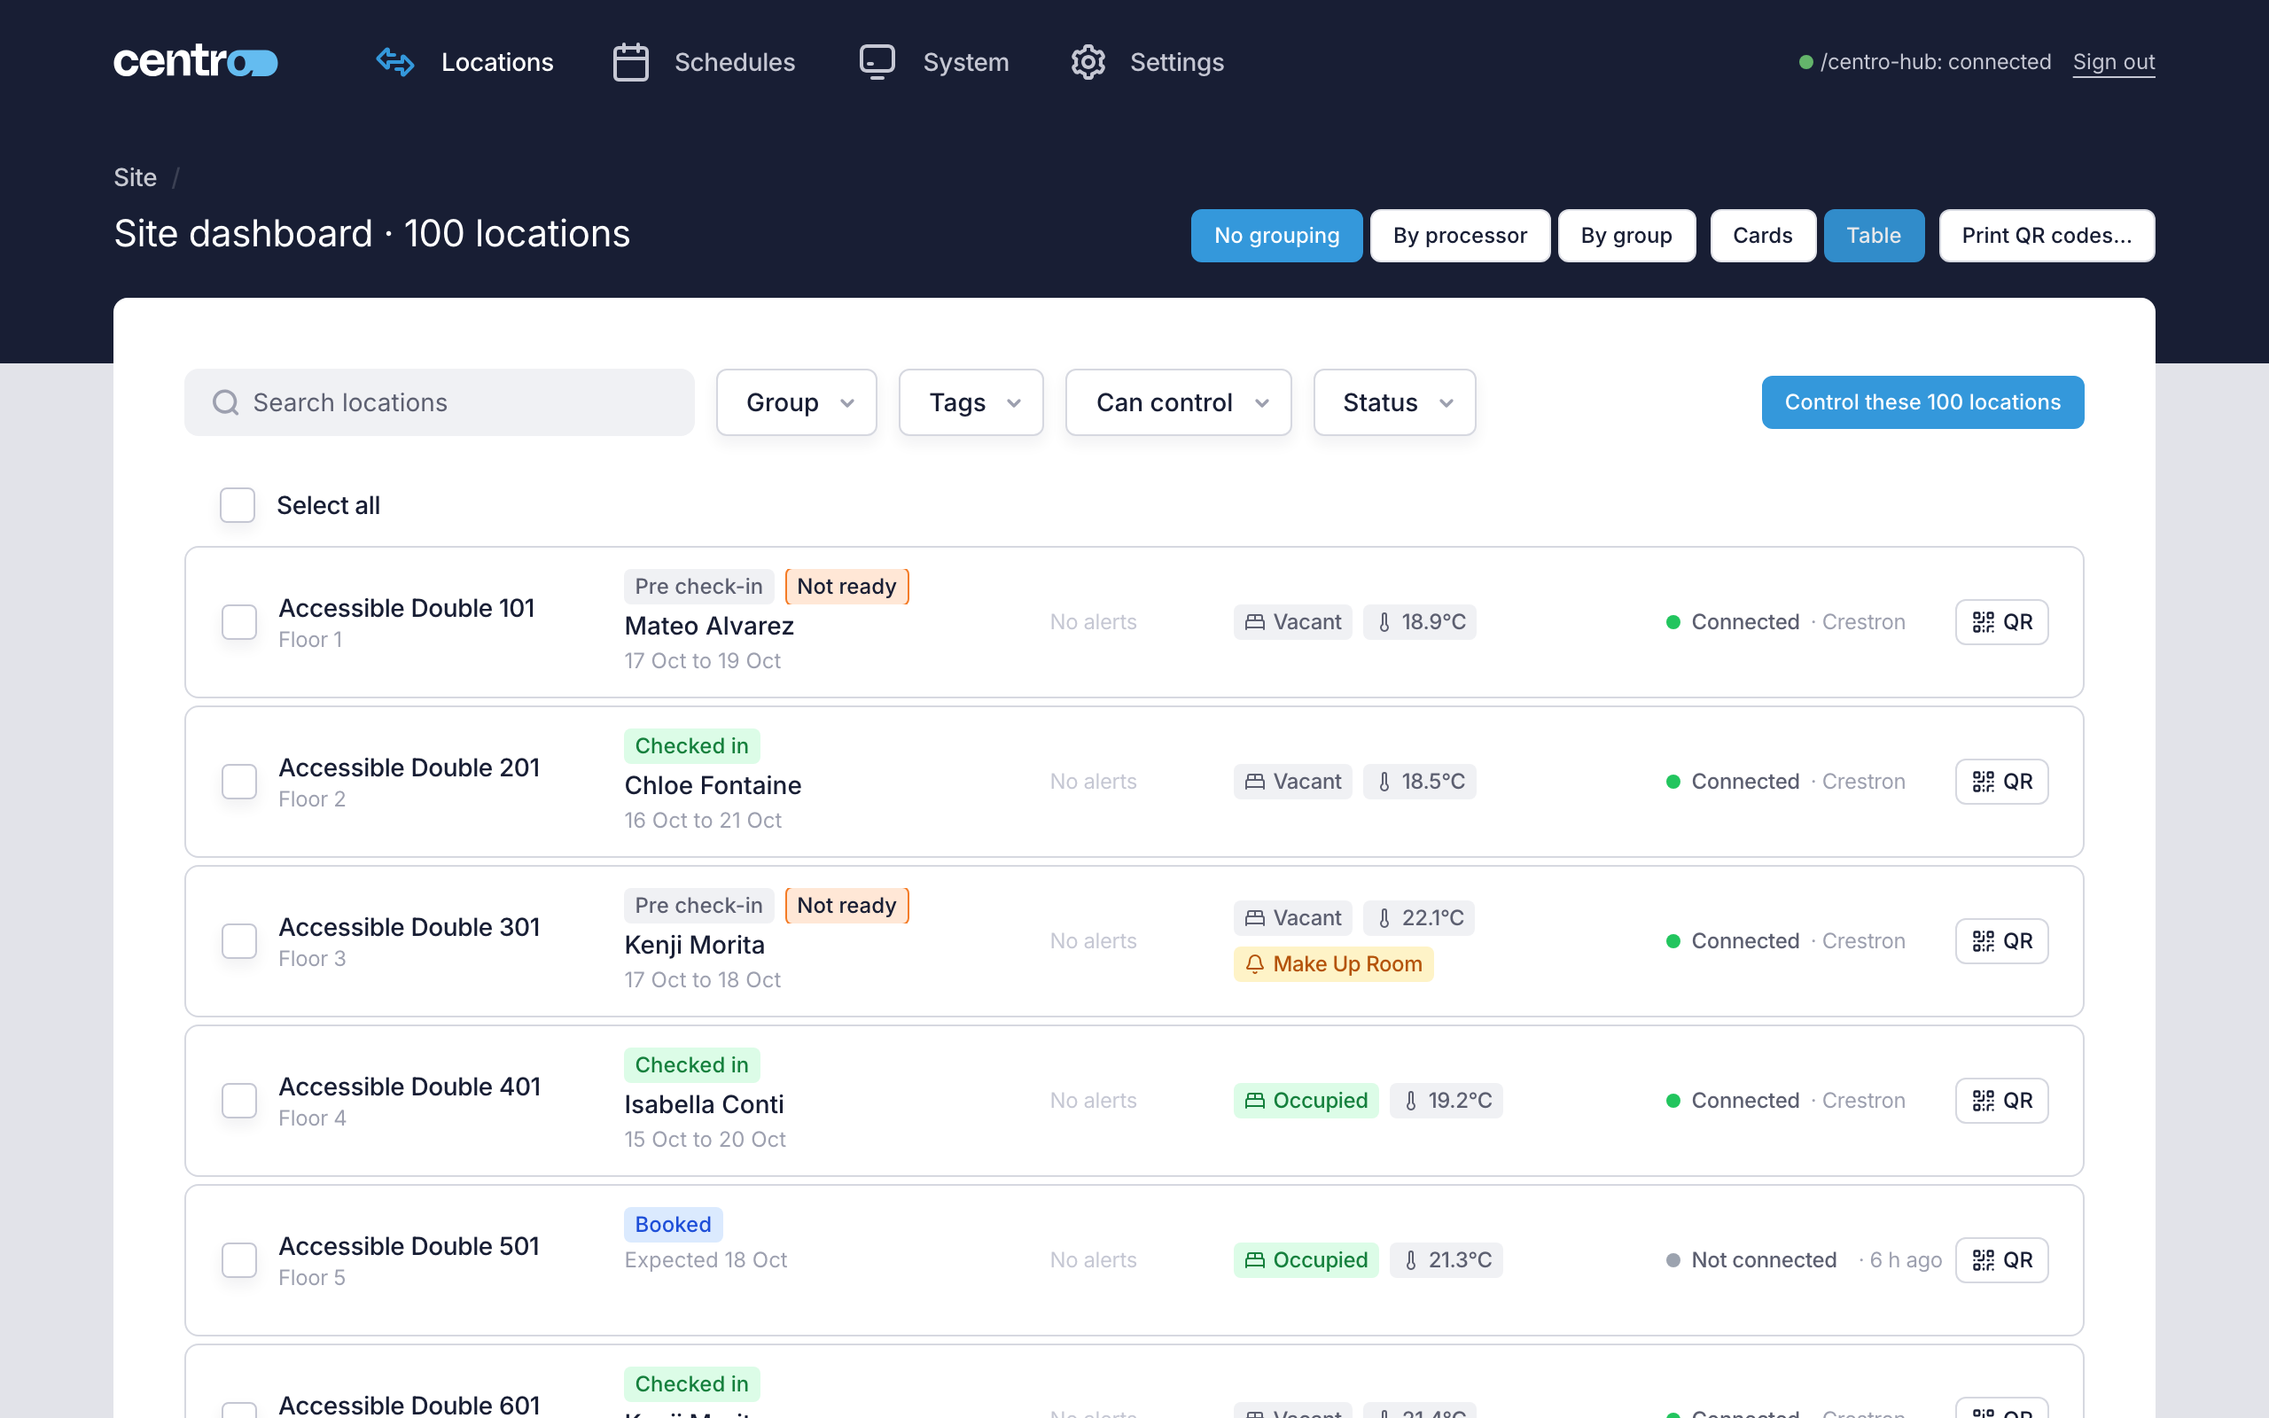Open the Group filter dropdown

[796, 402]
